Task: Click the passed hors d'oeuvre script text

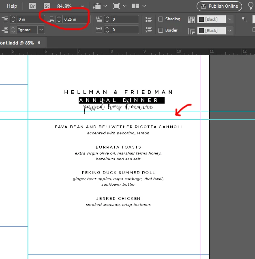Action: [x=118, y=107]
